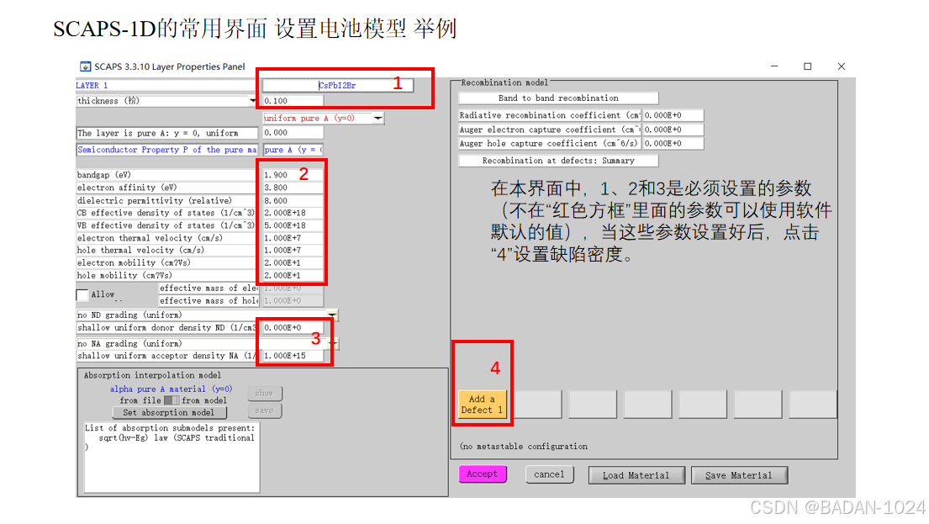
Task: Edit the layer name field CsPbI2Br
Action: 338,85
